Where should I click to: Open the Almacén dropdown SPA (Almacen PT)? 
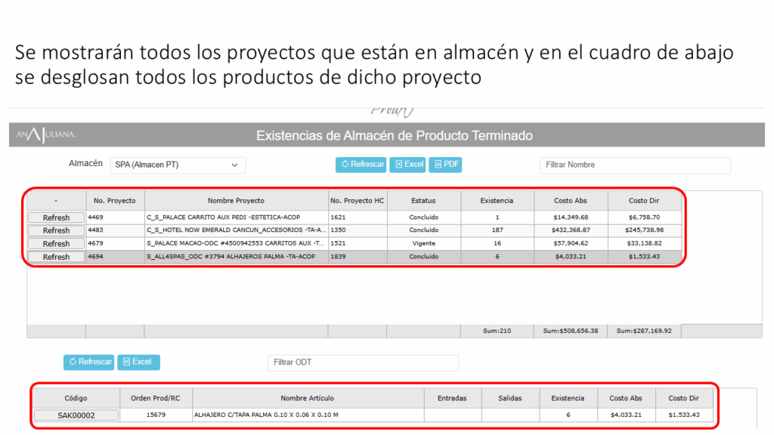pos(178,165)
